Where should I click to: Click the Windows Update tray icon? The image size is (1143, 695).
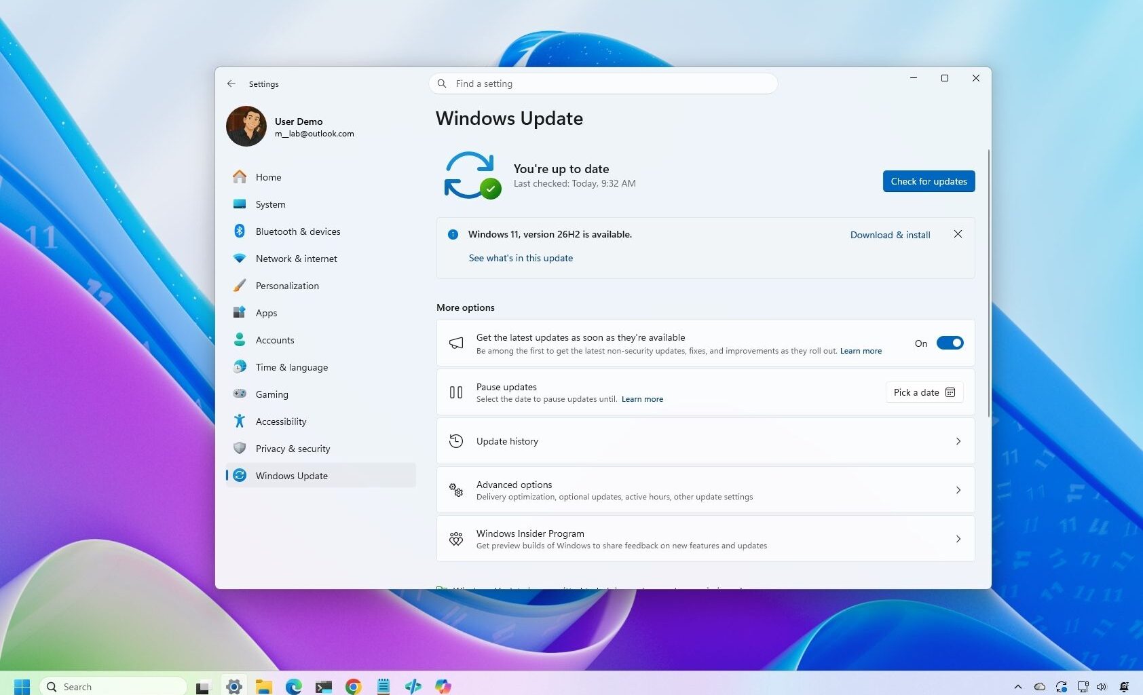click(1061, 687)
